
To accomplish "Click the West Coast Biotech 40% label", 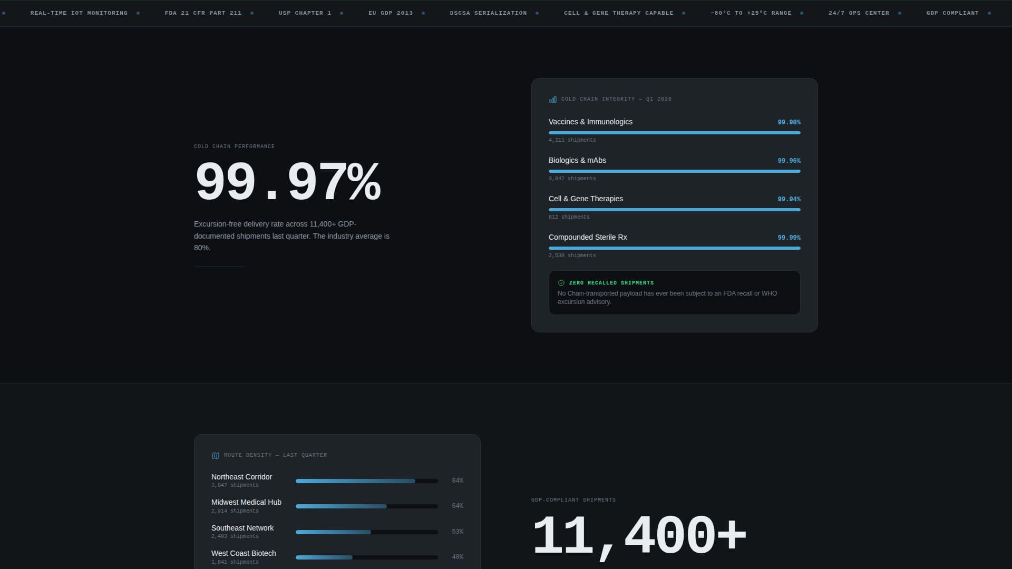I will [x=458, y=557].
